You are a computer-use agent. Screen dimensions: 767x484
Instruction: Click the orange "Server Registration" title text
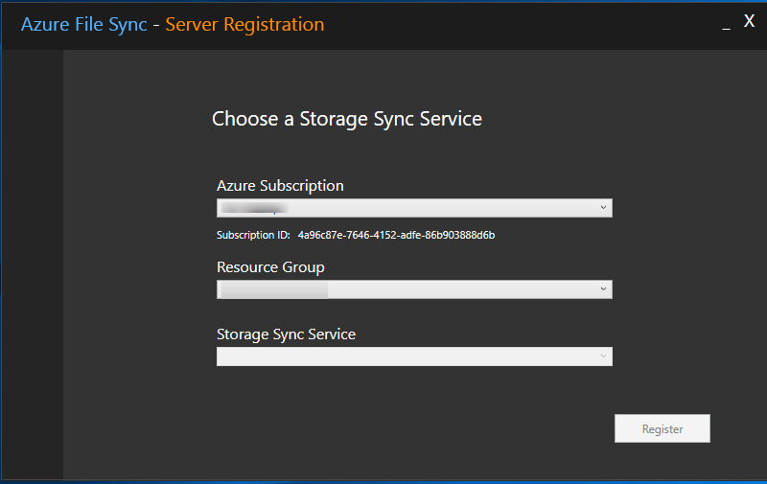244,25
